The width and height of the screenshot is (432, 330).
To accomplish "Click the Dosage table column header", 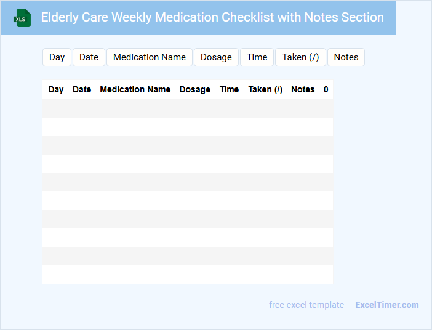I will click(x=194, y=89).
